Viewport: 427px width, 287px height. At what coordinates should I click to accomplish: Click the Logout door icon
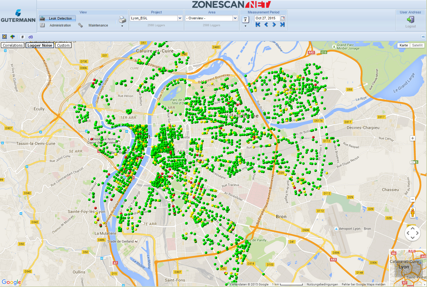[410, 20]
